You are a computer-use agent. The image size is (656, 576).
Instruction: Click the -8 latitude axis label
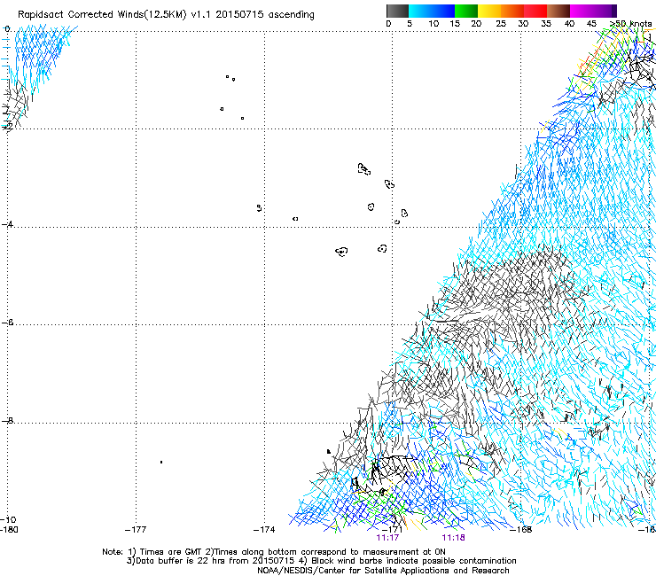[7, 420]
